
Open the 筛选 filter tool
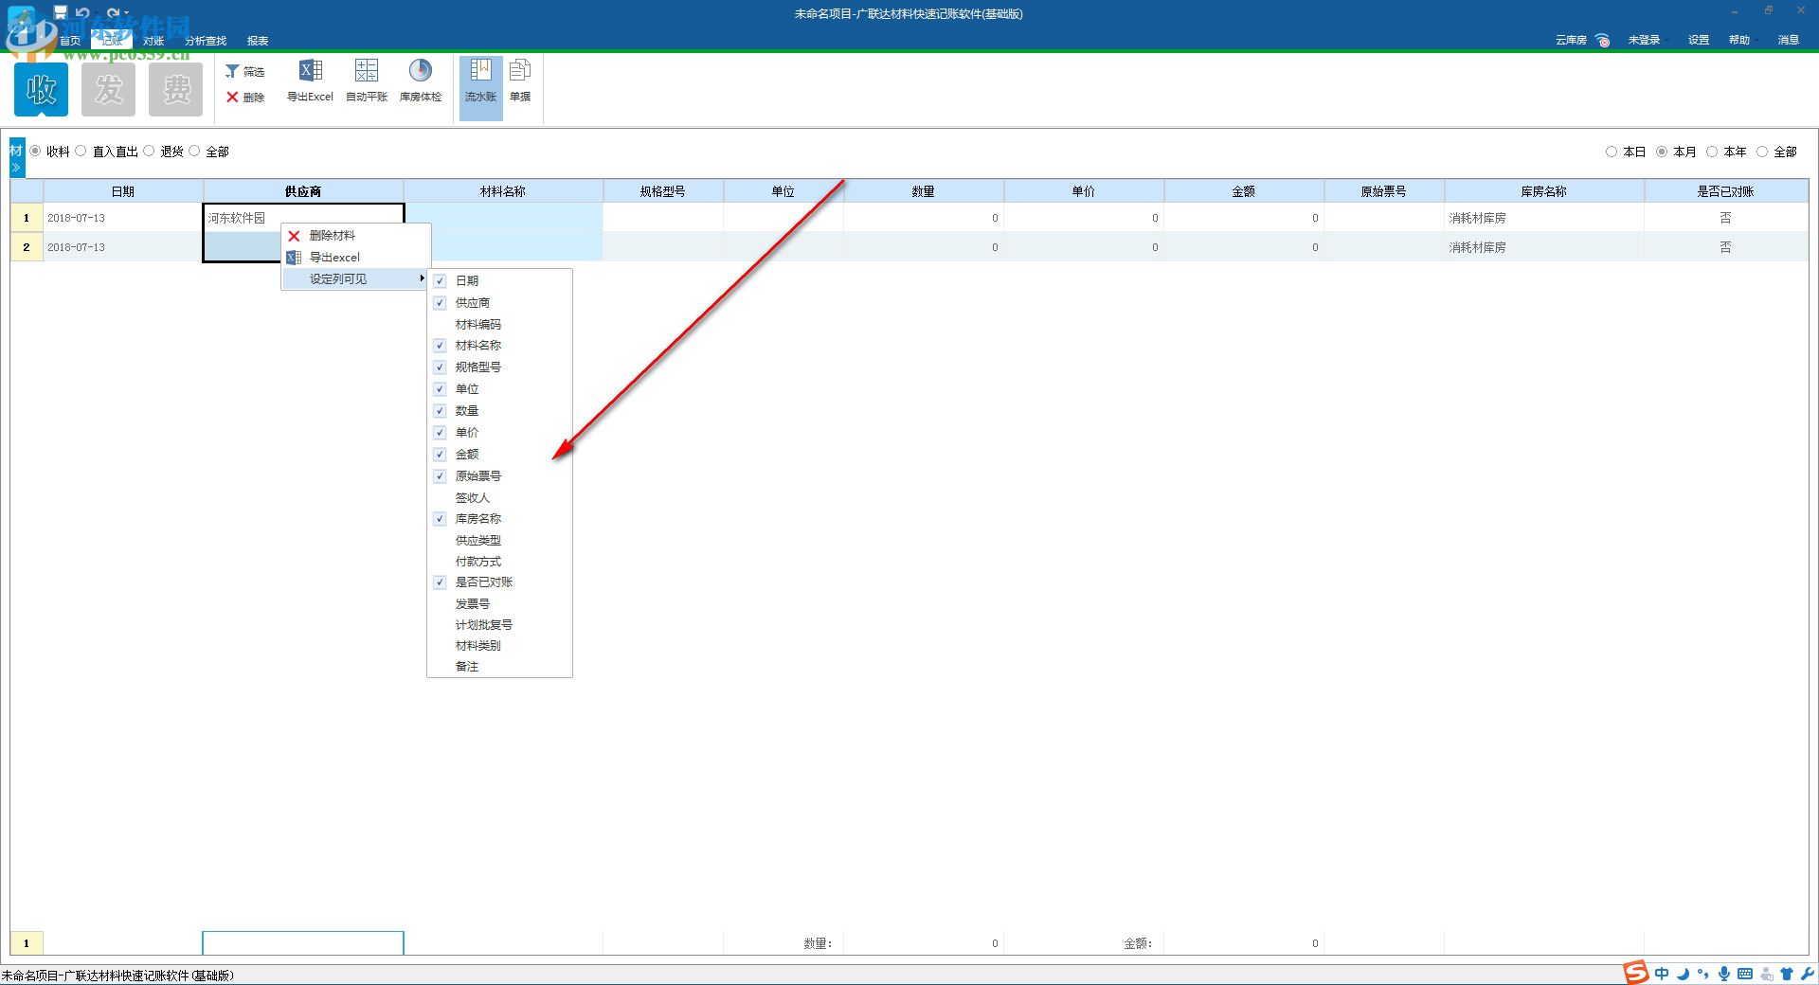pyautogui.click(x=244, y=71)
